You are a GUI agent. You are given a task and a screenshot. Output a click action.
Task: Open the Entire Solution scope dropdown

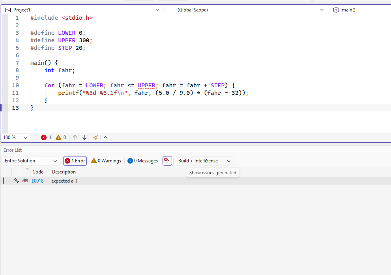[x=31, y=161]
